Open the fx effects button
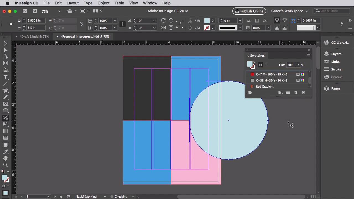The width and height of the screenshot is (354, 199). [x=265, y=20]
